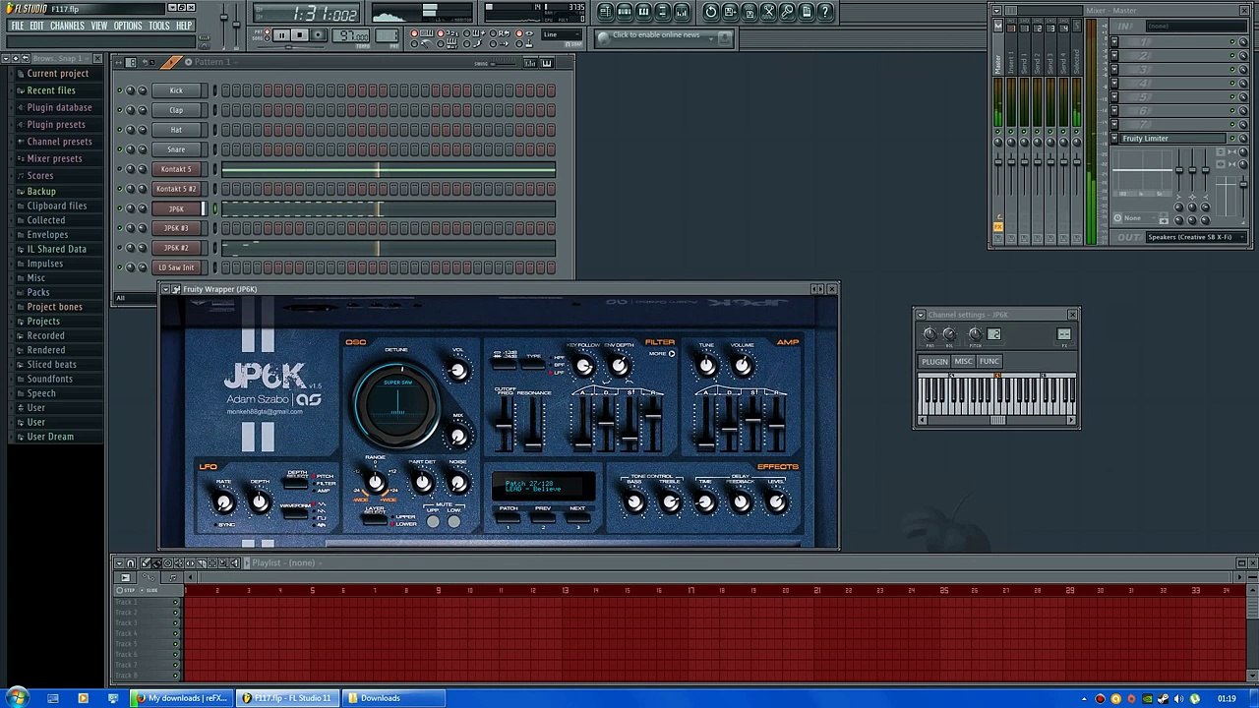Click the render/export icon in top toolbar
Image resolution: width=1259 pixels, height=708 pixels.
749,12
